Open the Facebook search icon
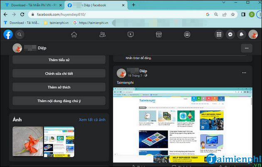The width and height of the screenshot is (262, 167). [19, 35]
